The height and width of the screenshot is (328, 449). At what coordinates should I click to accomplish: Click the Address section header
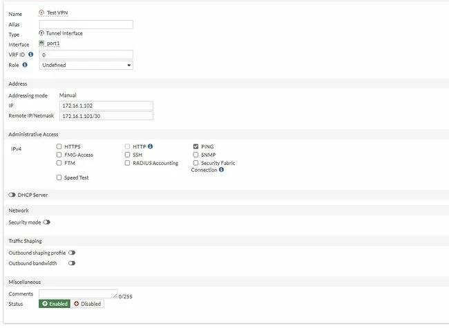[18, 84]
